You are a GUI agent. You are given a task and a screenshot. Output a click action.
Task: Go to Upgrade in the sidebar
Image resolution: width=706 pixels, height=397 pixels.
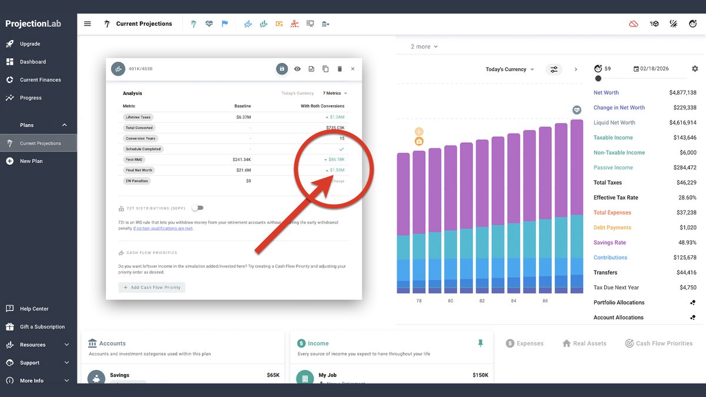[38, 44]
